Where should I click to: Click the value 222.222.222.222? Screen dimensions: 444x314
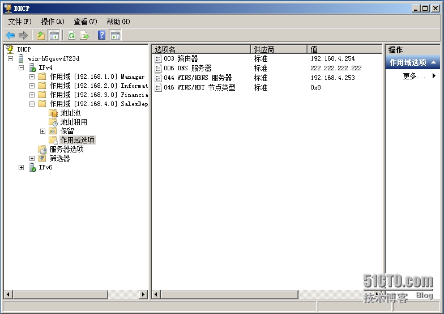coord(336,68)
